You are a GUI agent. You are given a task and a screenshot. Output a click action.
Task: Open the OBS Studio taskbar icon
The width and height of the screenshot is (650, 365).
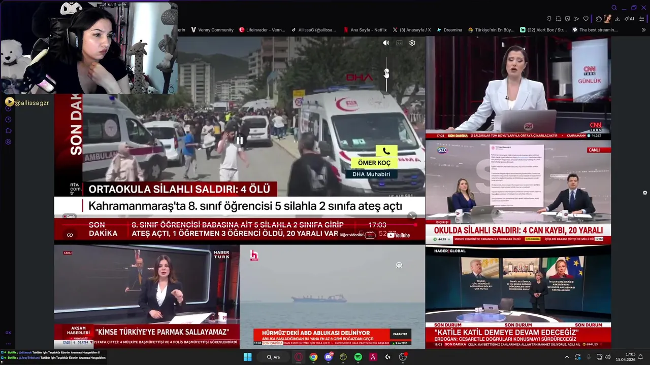(x=403, y=357)
